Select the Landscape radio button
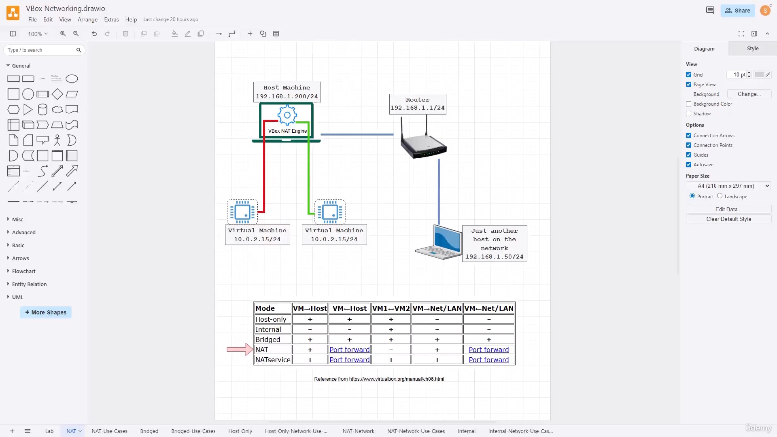Image resolution: width=777 pixels, height=437 pixels. point(720,196)
